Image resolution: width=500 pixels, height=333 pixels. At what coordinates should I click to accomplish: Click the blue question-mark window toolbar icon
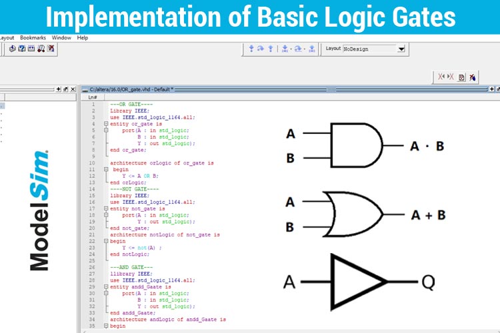click(22, 49)
